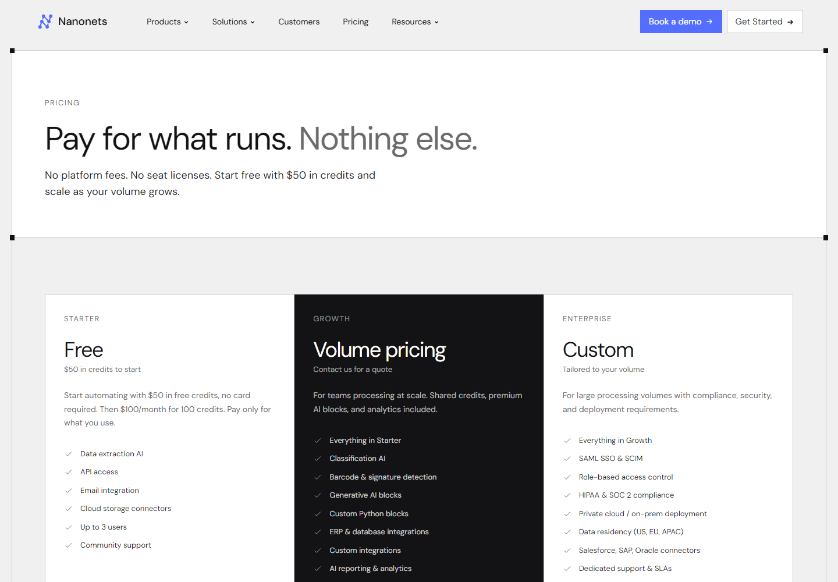Click the checkmark beside Everything in Starter
Viewport: 838px width, 582px height.
point(318,441)
